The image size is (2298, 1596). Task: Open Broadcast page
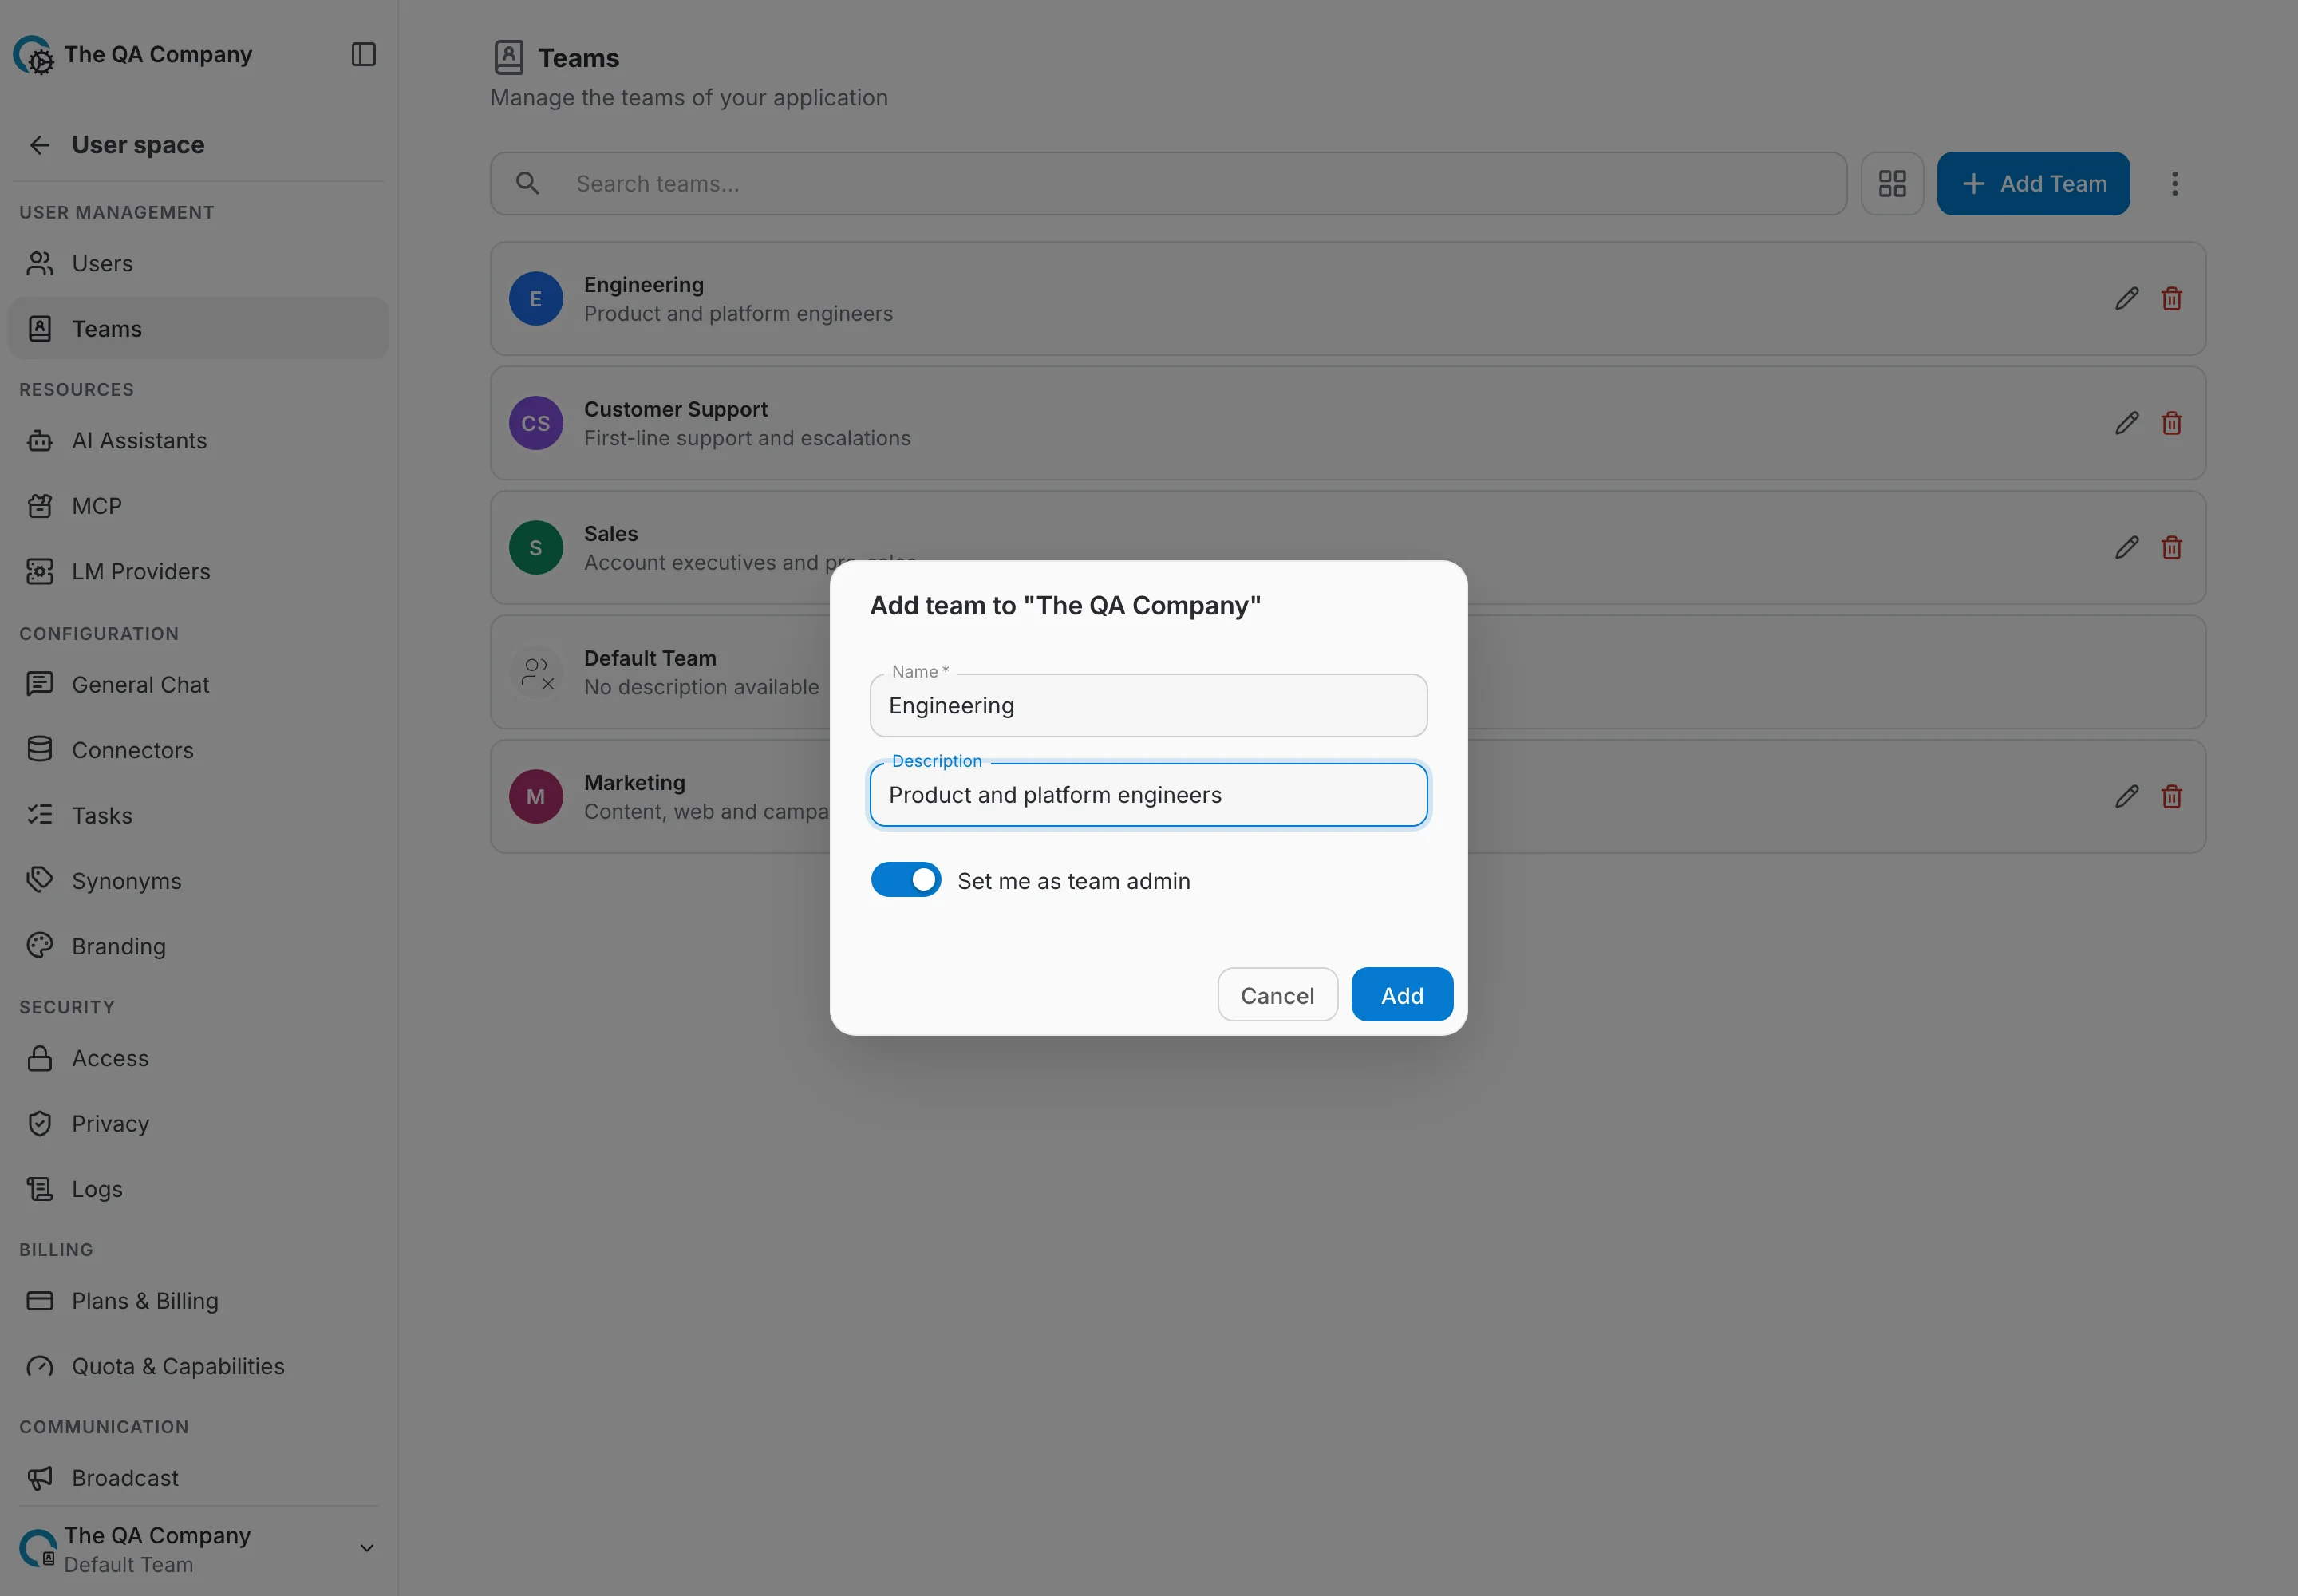(x=198, y=1478)
